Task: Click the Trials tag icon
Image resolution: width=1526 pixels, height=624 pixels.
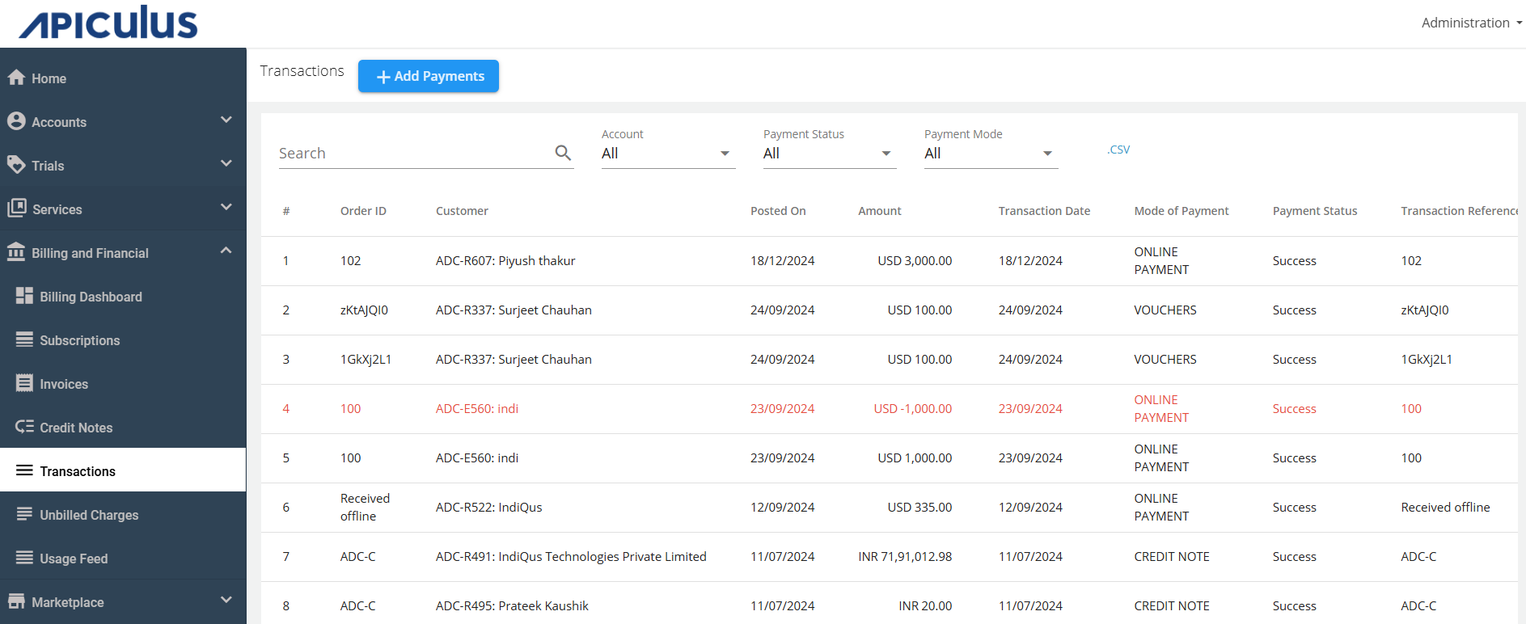Action: pos(16,165)
